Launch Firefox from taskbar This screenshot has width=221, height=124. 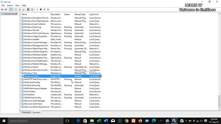(x=140, y=121)
